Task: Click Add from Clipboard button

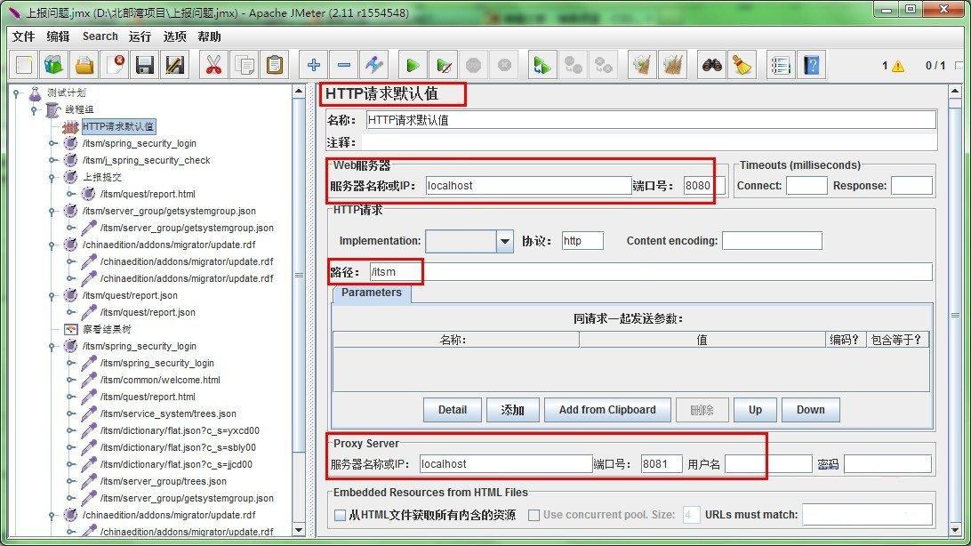Action: (607, 410)
